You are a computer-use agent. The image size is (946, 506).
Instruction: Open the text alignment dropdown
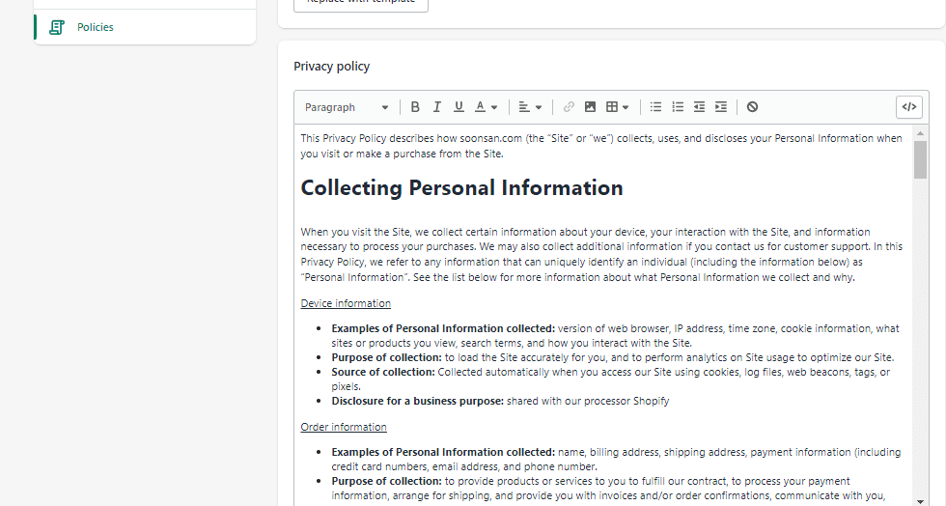tap(530, 107)
